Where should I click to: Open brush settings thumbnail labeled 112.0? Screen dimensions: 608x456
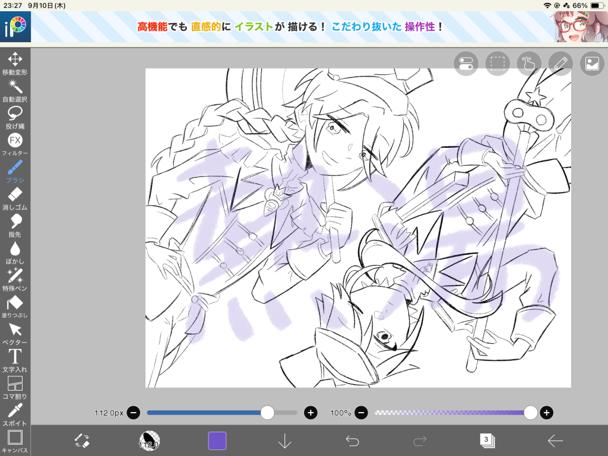(x=149, y=441)
